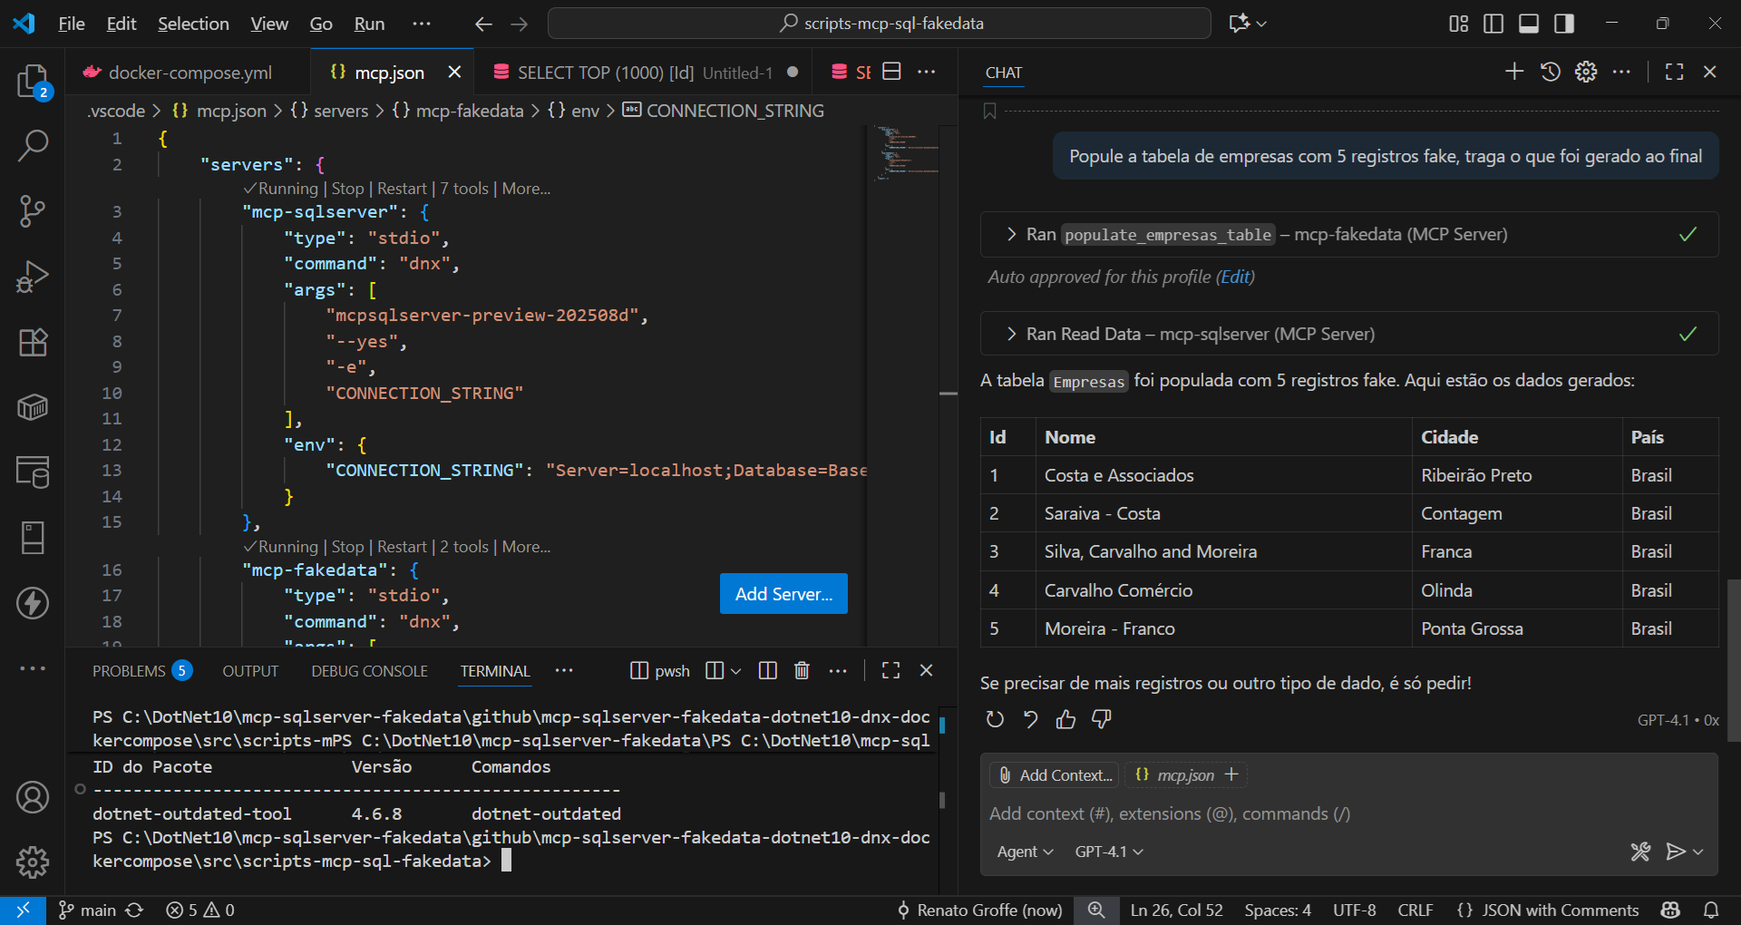Switch to the PROBLEMS panel tab
The image size is (1741, 925).
[141, 671]
